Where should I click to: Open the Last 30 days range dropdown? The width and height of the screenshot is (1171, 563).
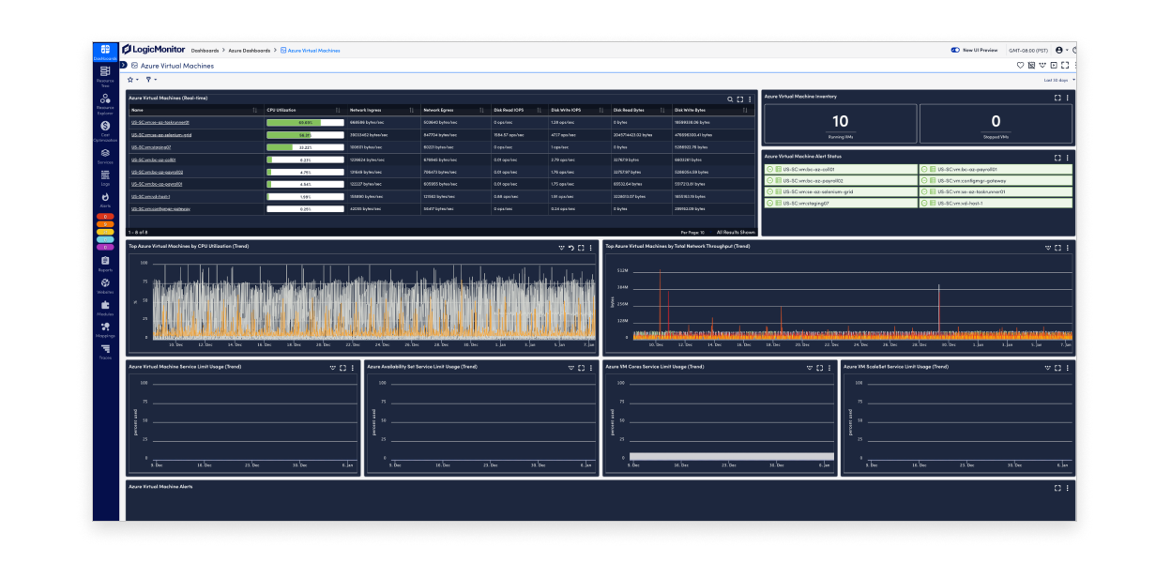pos(1057,81)
